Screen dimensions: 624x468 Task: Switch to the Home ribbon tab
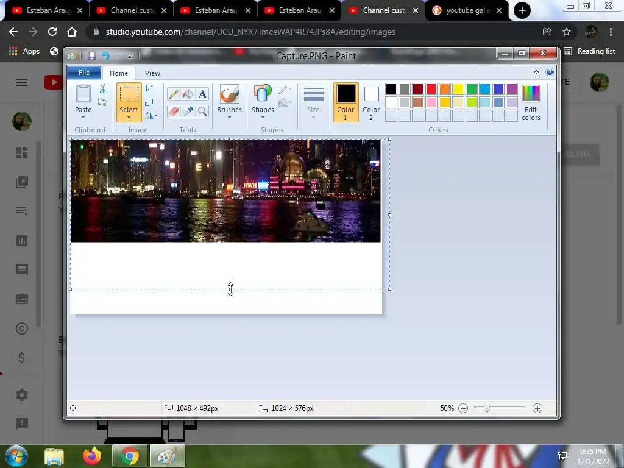(x=119, y=73)
